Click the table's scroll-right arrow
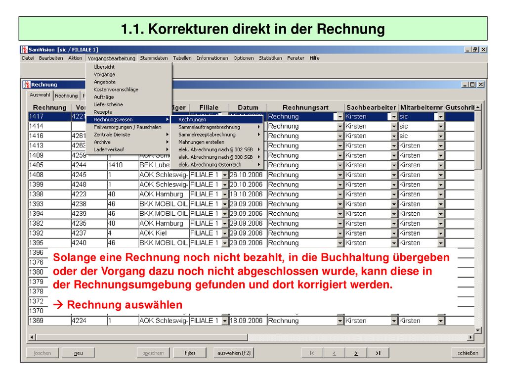This screenshot has width=506, height=380. [x=471, y=337]
